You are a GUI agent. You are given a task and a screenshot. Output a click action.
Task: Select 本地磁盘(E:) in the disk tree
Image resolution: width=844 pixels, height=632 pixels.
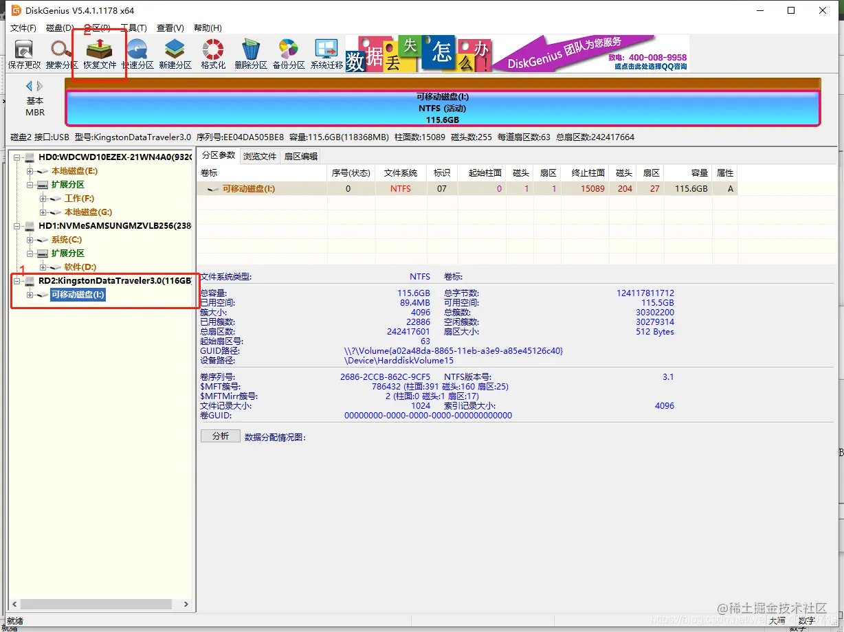click(x=74, y=171)
